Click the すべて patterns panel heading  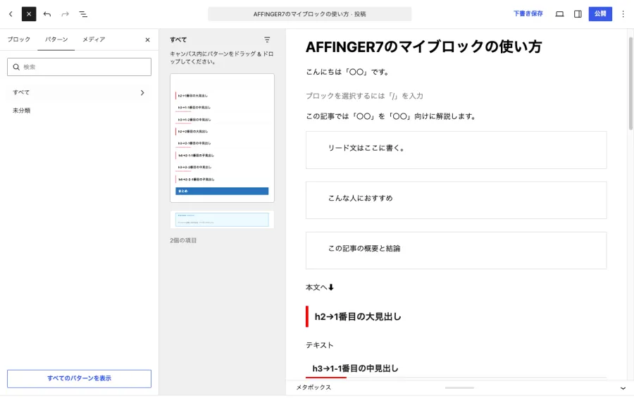178,39
